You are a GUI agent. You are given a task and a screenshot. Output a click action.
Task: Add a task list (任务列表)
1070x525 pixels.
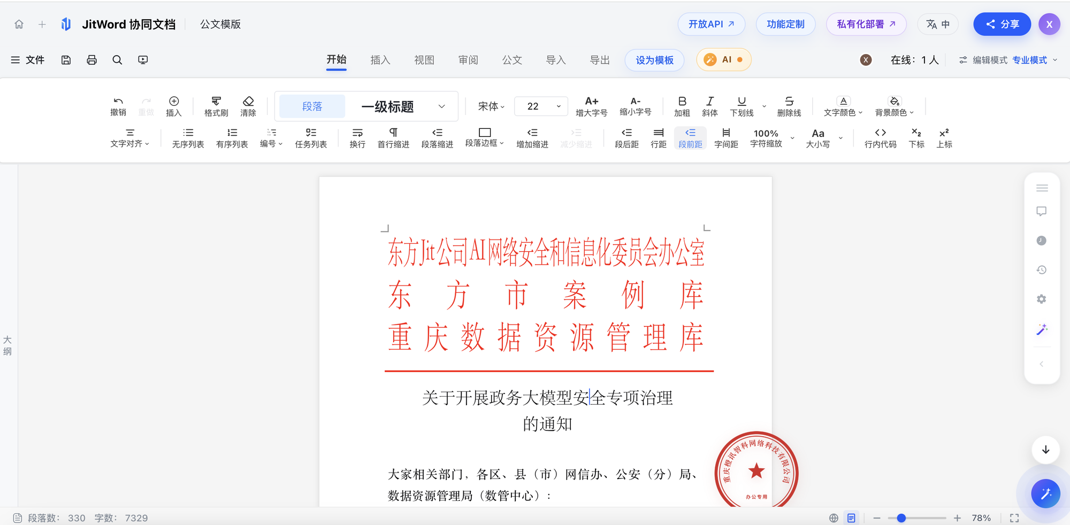click(x=311, y=138)
